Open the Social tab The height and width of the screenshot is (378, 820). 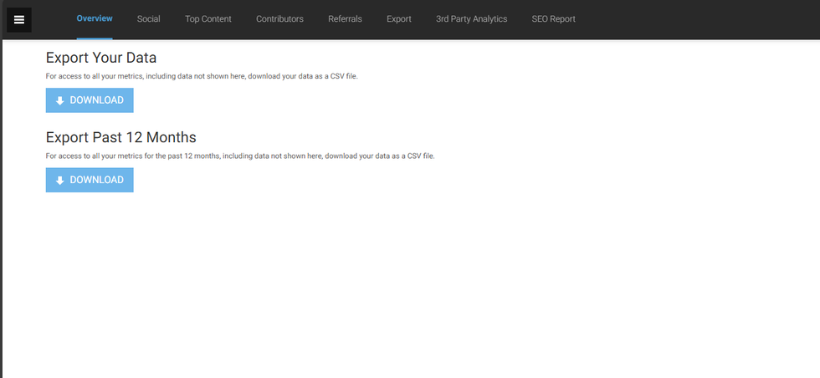pyautogui.click(x=148, y=18)
